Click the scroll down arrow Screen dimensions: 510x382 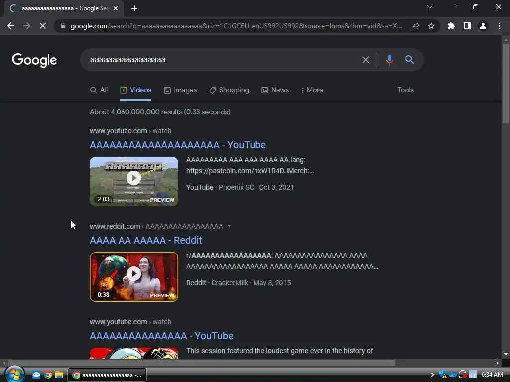(x=506, y=354)
